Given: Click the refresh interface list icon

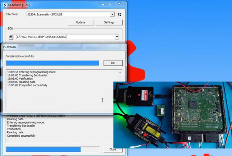Looking at the screenshot, I should 119,14.
